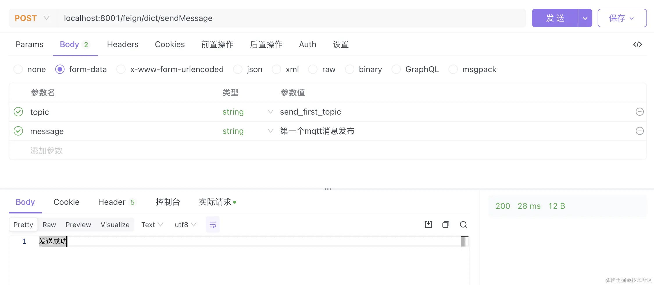Screen dimensions: 654x285
Task: Click the panel divider drag handle dots
Action: click(x=328, y=189)
